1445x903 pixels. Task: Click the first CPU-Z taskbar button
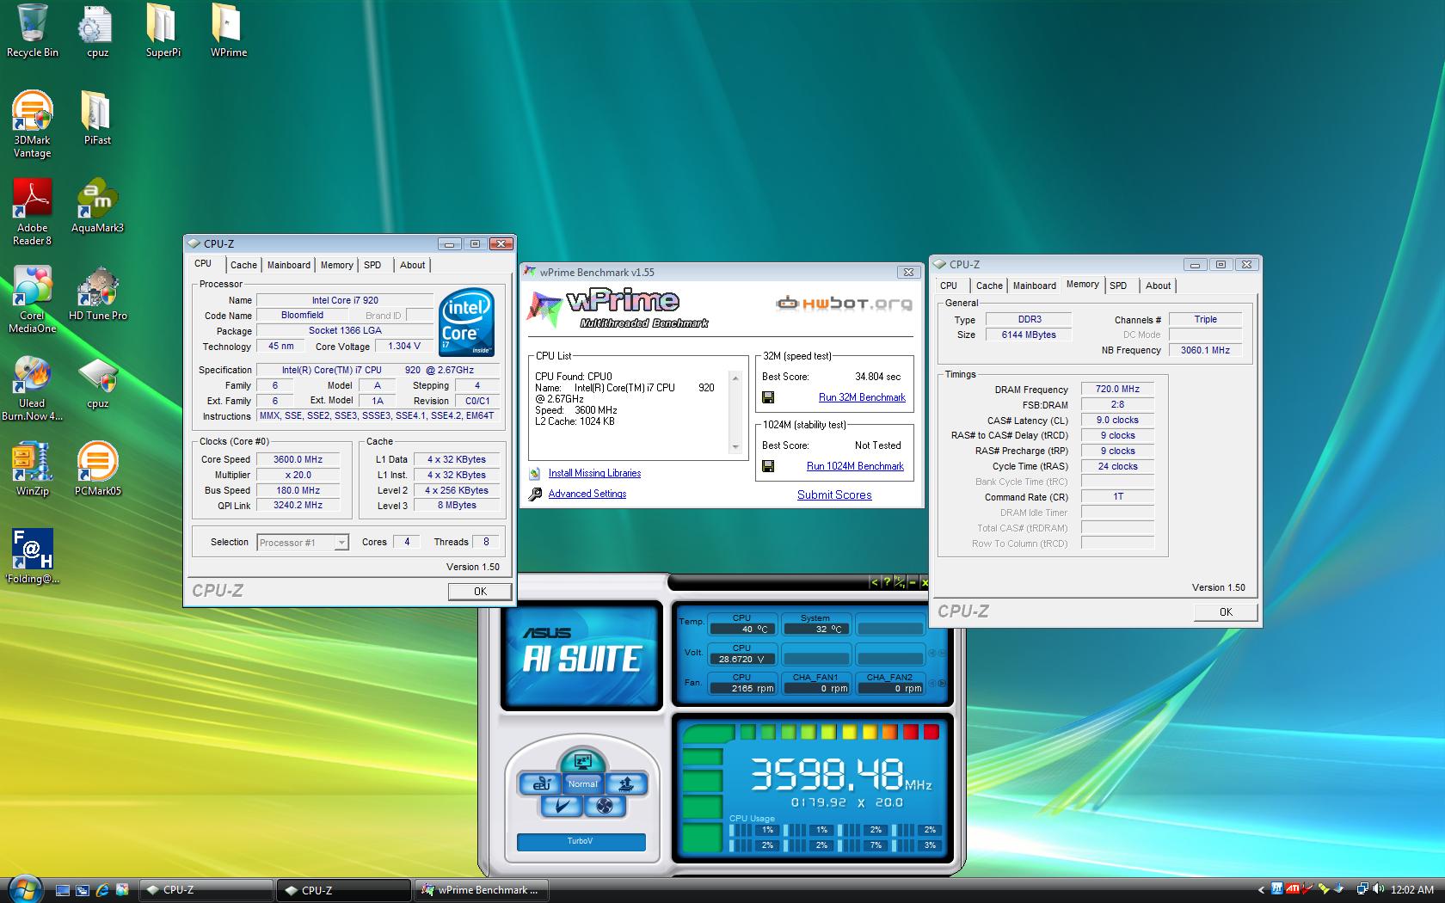click(205, 890)
